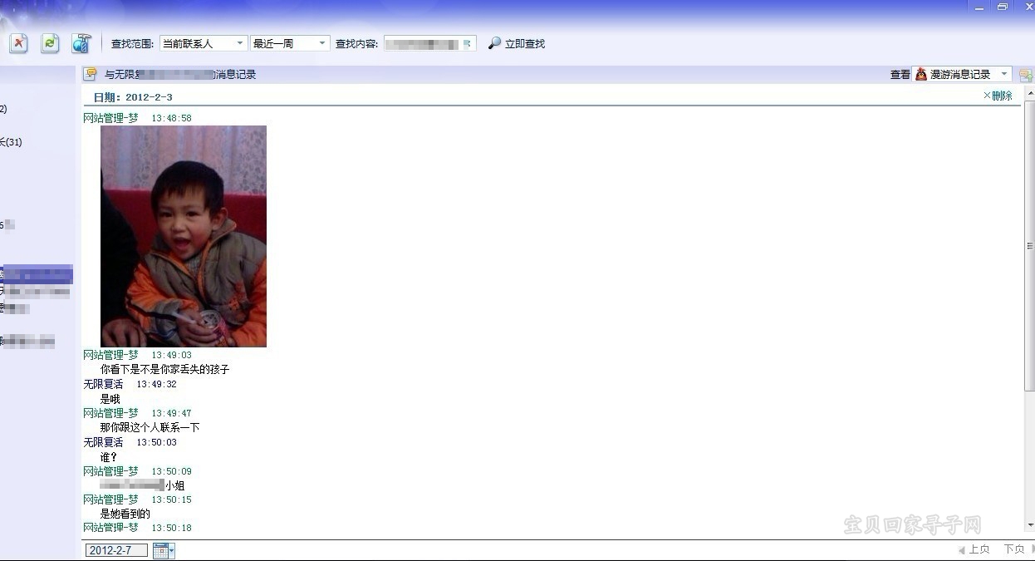Click the QQ penguin icon in 漫游消息记录
Screen dimensions: 1035x561
[x=920, y=74]
